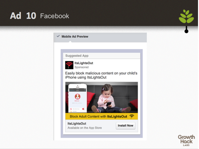Click the wifi icon in yellow banner

132,116
